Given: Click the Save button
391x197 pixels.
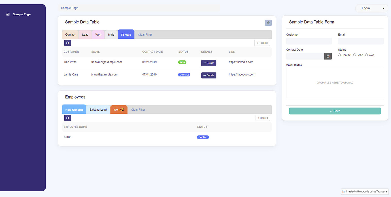Looking at the screenshot, I should point(335,111).
